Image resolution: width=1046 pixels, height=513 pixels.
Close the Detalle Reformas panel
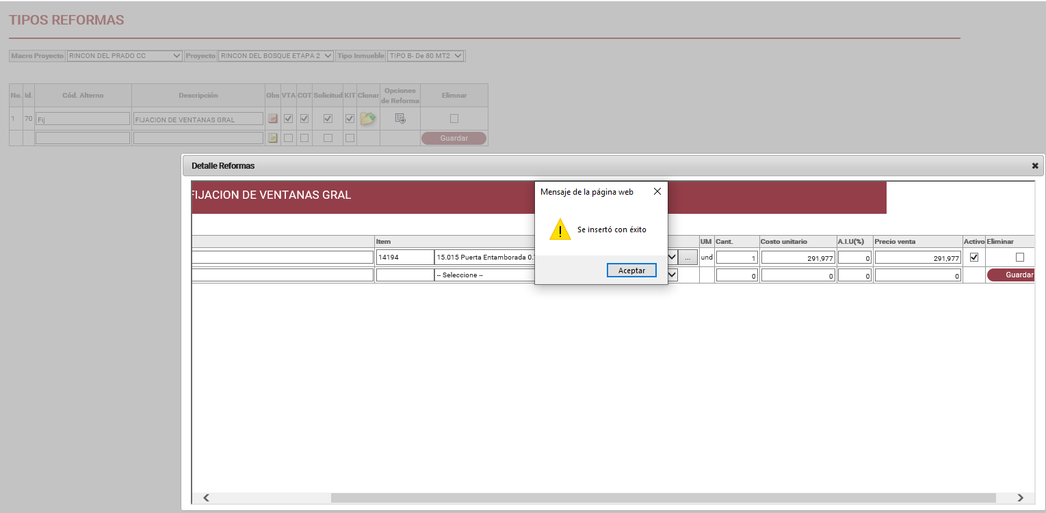1035,166
